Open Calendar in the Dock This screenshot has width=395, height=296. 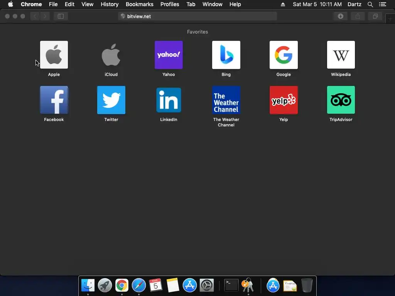point(156,285)
